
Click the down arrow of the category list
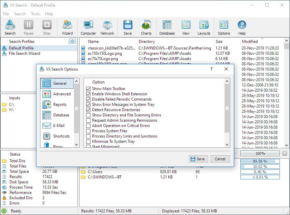tap(76, 145)
